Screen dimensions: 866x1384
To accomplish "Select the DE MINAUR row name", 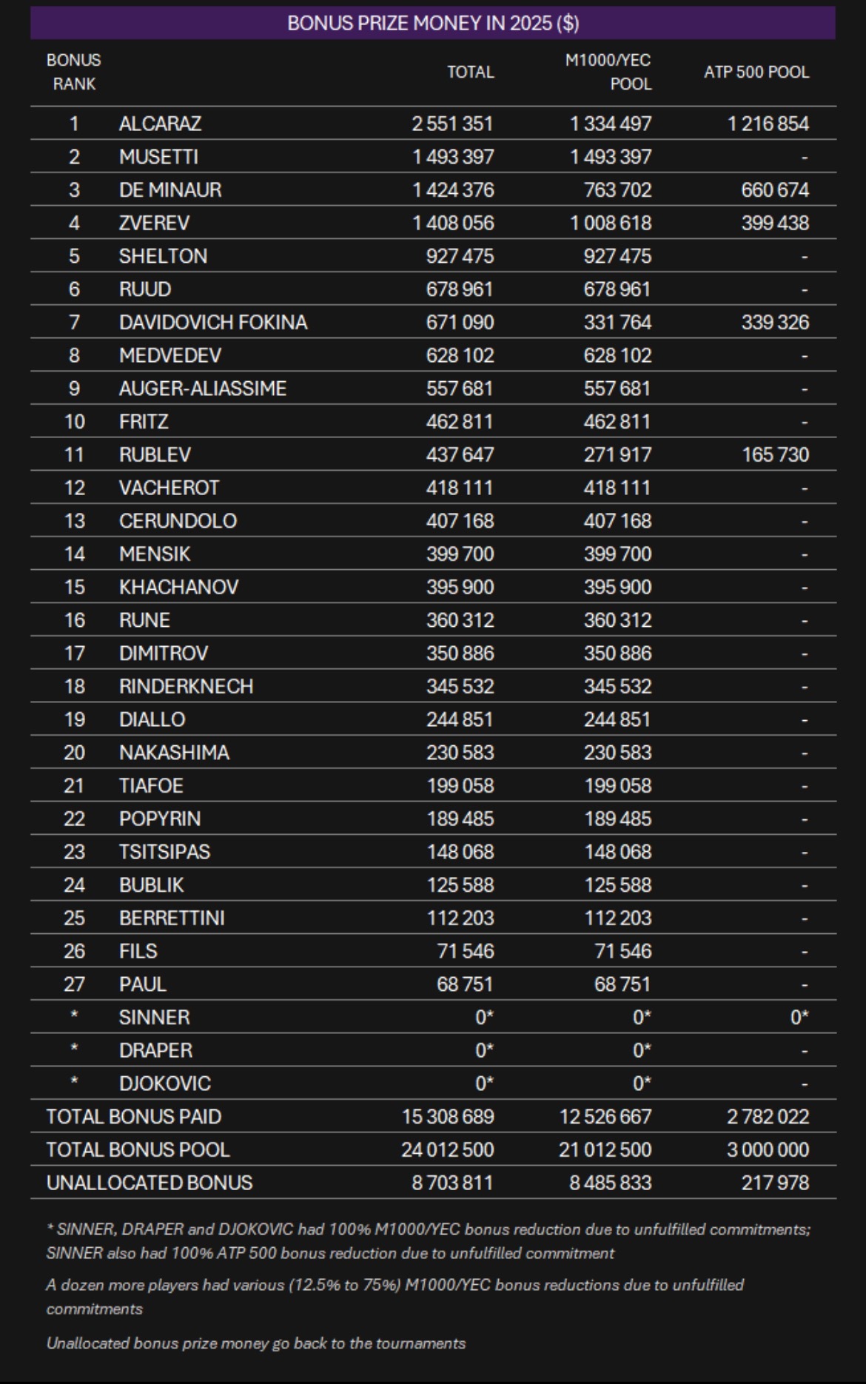I will pos(169,190).
